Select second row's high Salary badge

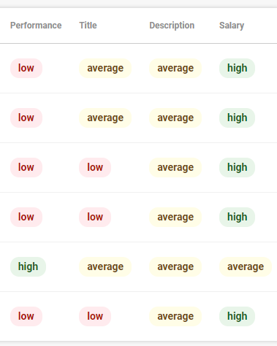[237, 118]
